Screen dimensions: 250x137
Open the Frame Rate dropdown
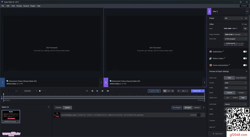point(235,39)
